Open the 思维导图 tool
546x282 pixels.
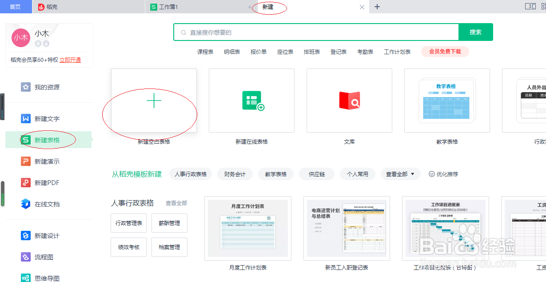46,278
